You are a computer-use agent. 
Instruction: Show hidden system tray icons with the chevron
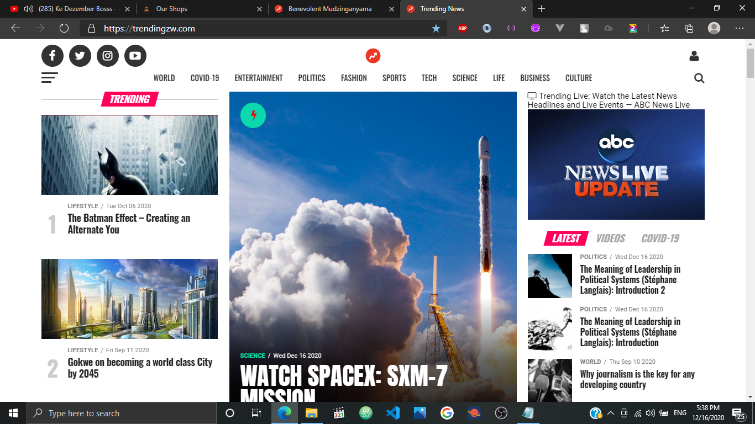tap(611, 413)
